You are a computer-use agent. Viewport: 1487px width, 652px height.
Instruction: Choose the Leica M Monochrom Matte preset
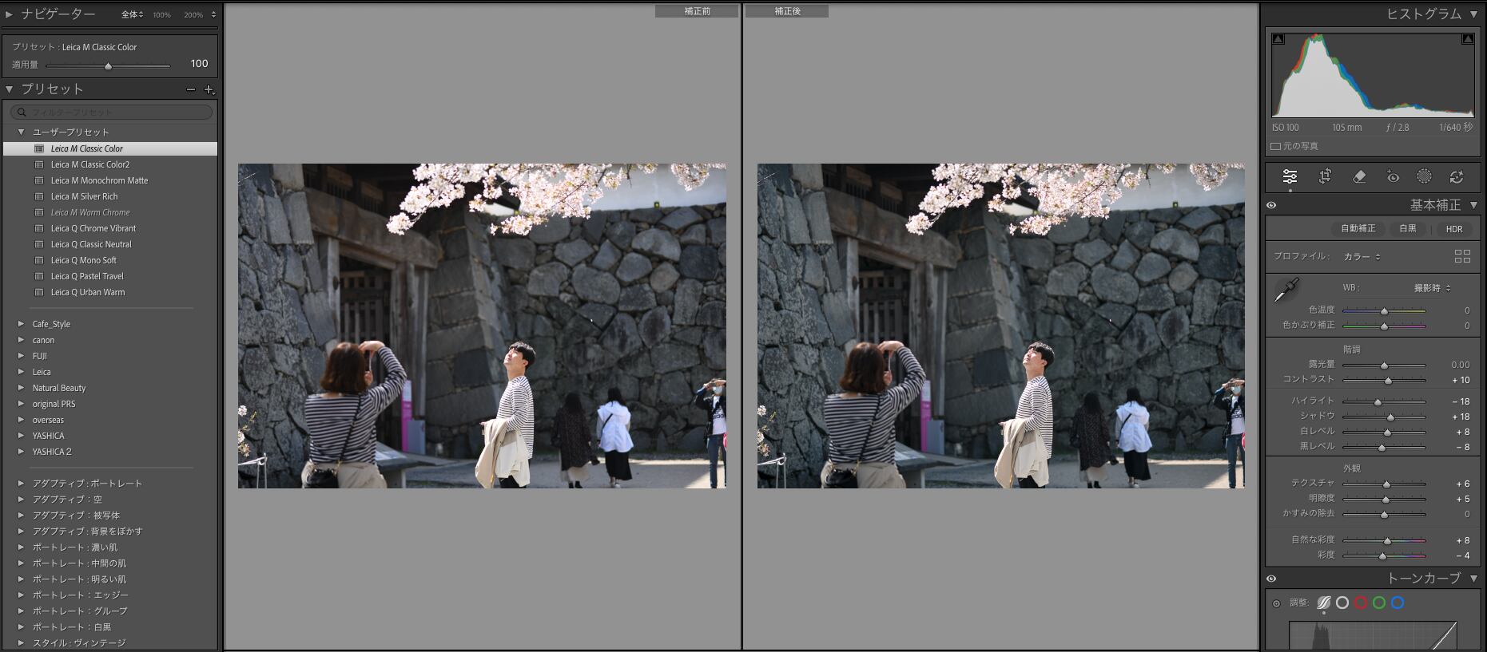(99, 180)
